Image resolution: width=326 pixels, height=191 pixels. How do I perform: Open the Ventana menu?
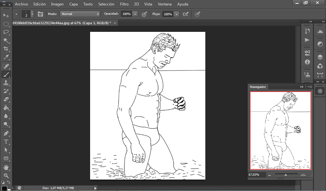[165, 4]
